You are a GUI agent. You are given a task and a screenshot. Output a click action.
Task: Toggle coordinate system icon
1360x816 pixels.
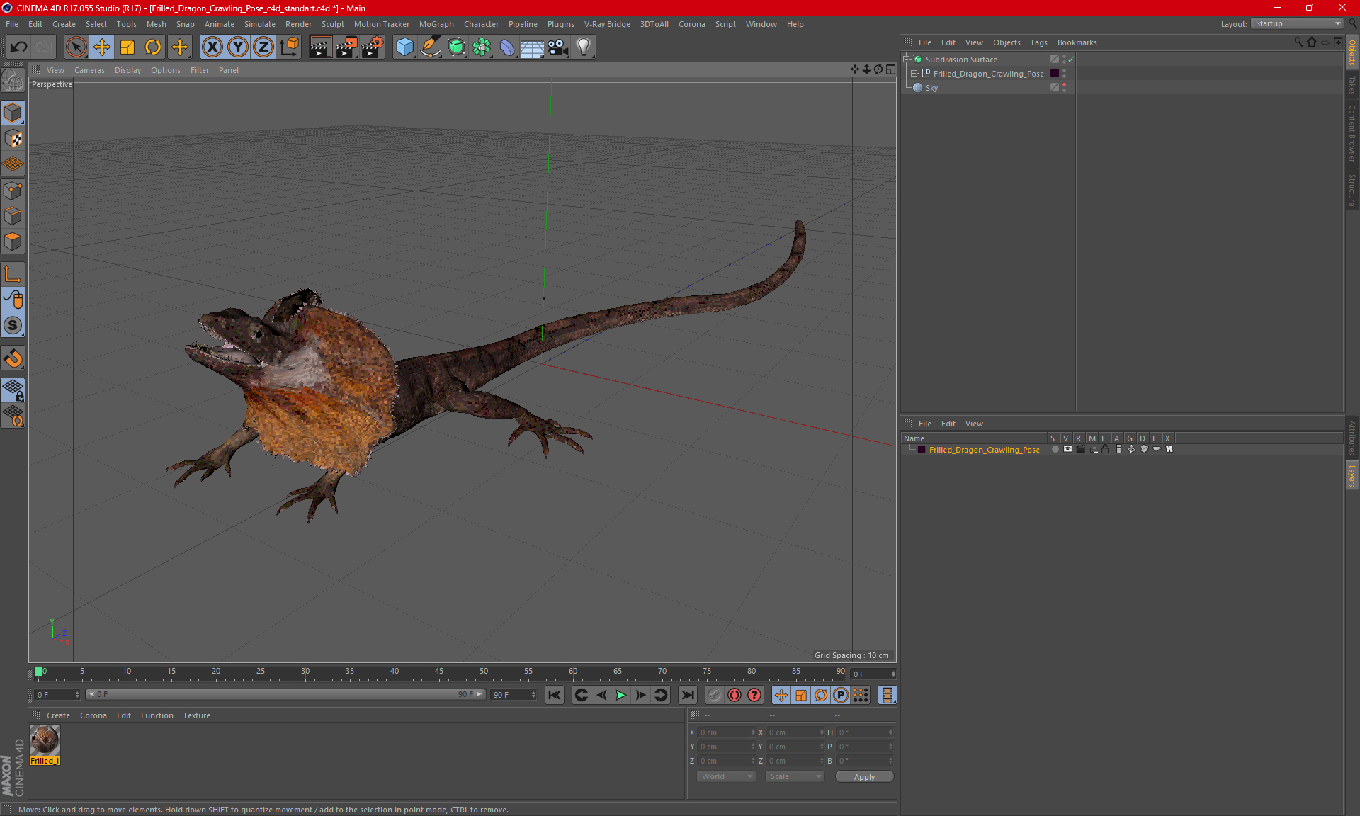click(290, 47)
